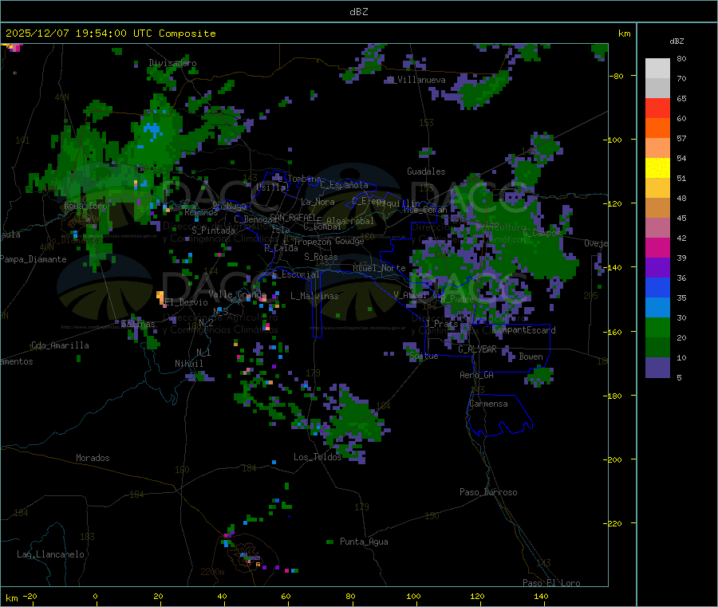718x607 pixels.
Task: Click the Atuel_Norte label
Action: 379,268
